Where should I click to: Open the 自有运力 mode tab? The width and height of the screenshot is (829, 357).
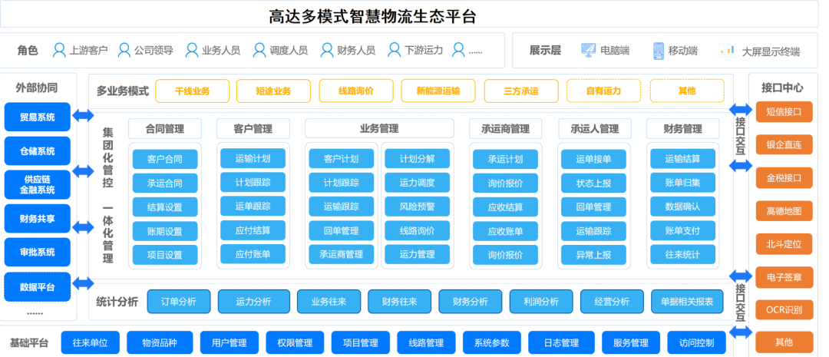tap(603, 91)
